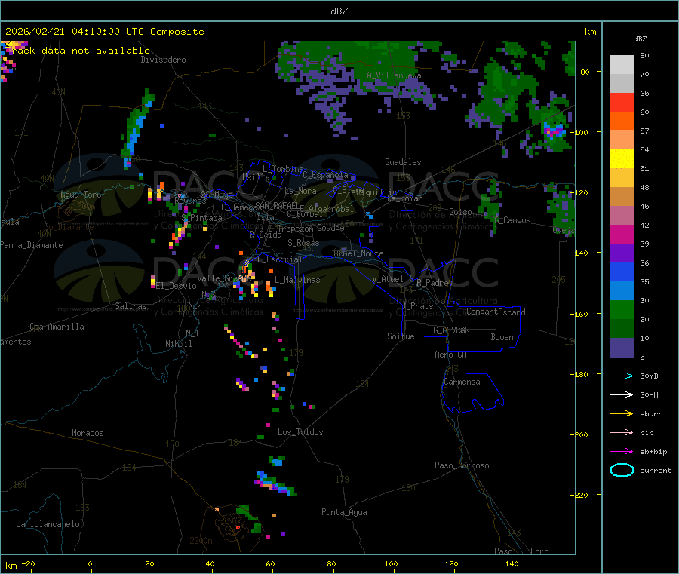Click the 'Soitue' map label
Screen dimensions: 679x574
pyautogui.click(x=401, y=336)
